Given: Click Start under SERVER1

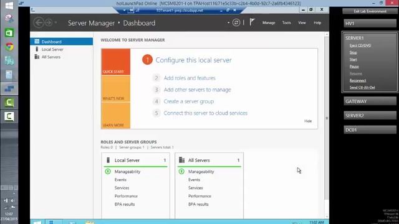Looking at the screenshot, I should click(x=353, y=60).
